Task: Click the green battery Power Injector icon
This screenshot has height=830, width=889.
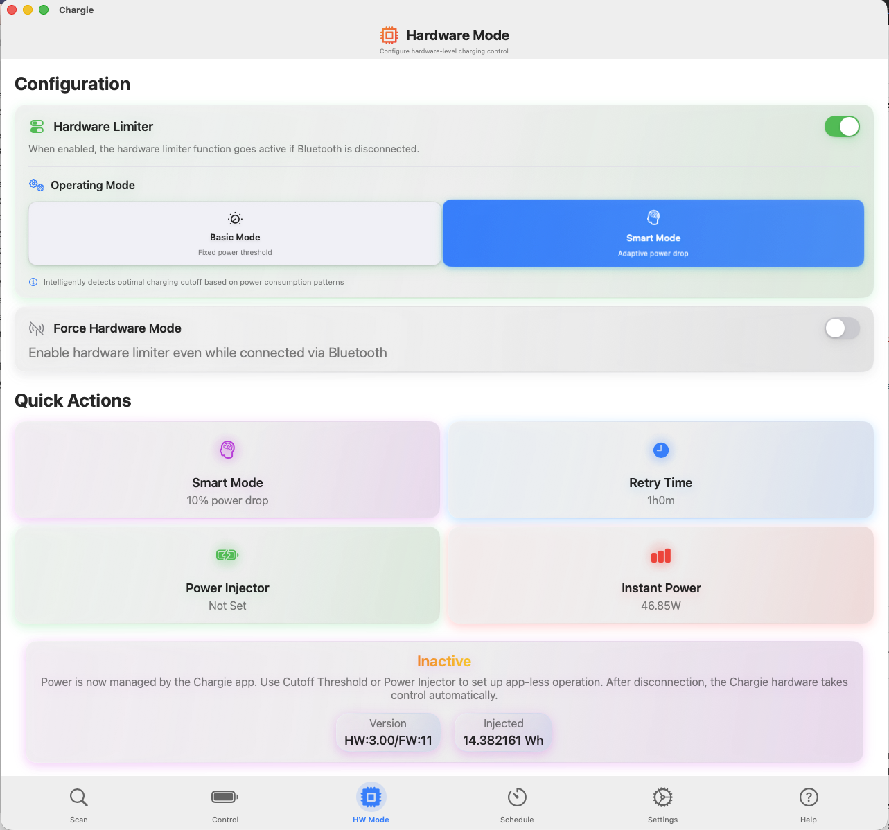Action: tap(227, 555)
